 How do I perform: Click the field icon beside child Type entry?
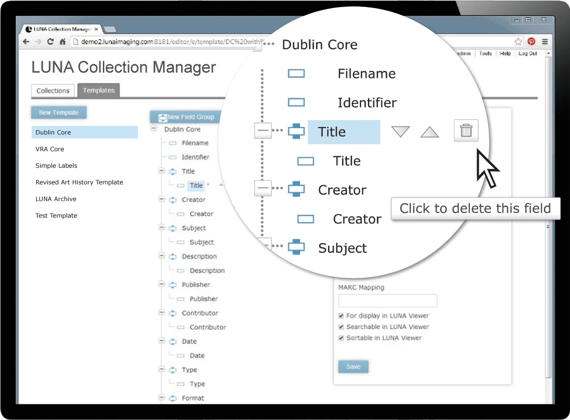point(180,384)
